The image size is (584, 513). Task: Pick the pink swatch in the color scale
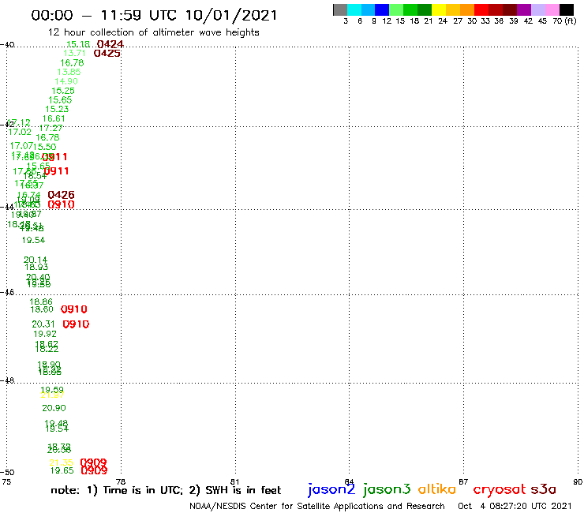552,9
